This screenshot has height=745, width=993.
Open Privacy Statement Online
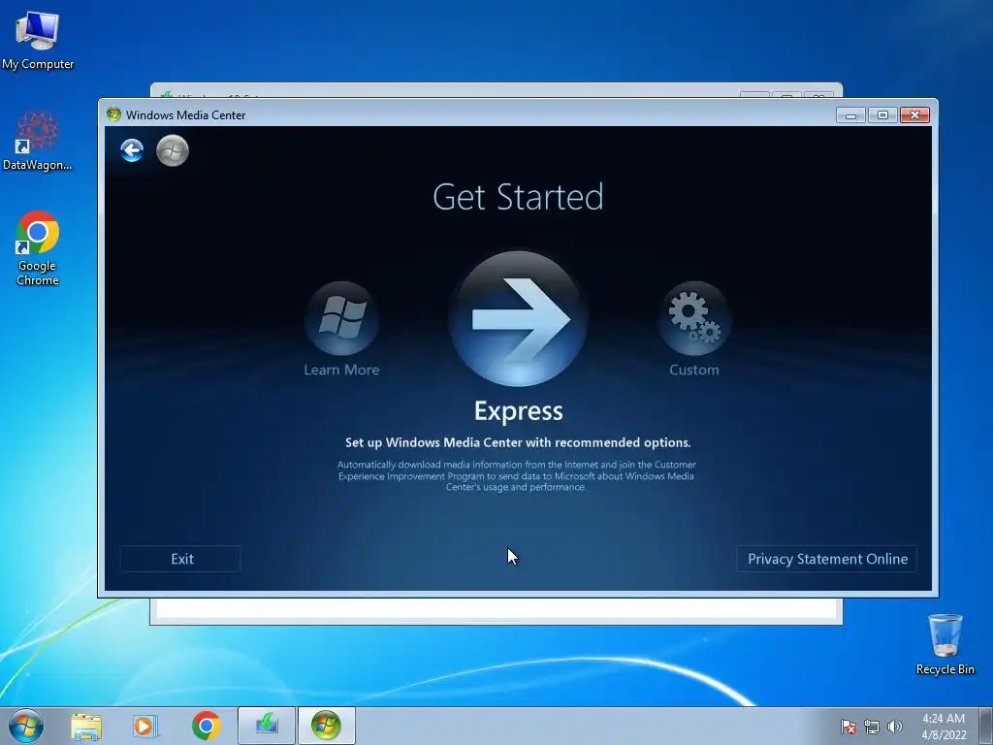tap(826, 559)
